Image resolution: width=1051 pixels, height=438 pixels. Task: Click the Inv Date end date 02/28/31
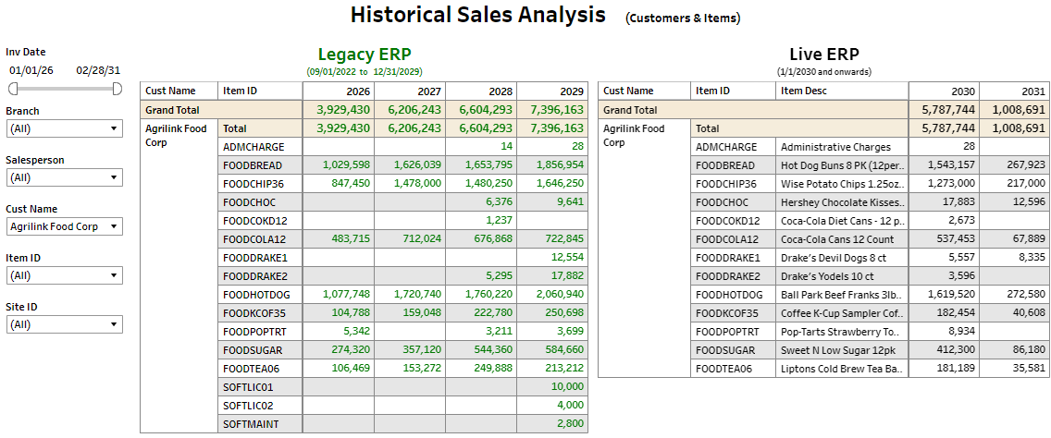tap(98, 70)
